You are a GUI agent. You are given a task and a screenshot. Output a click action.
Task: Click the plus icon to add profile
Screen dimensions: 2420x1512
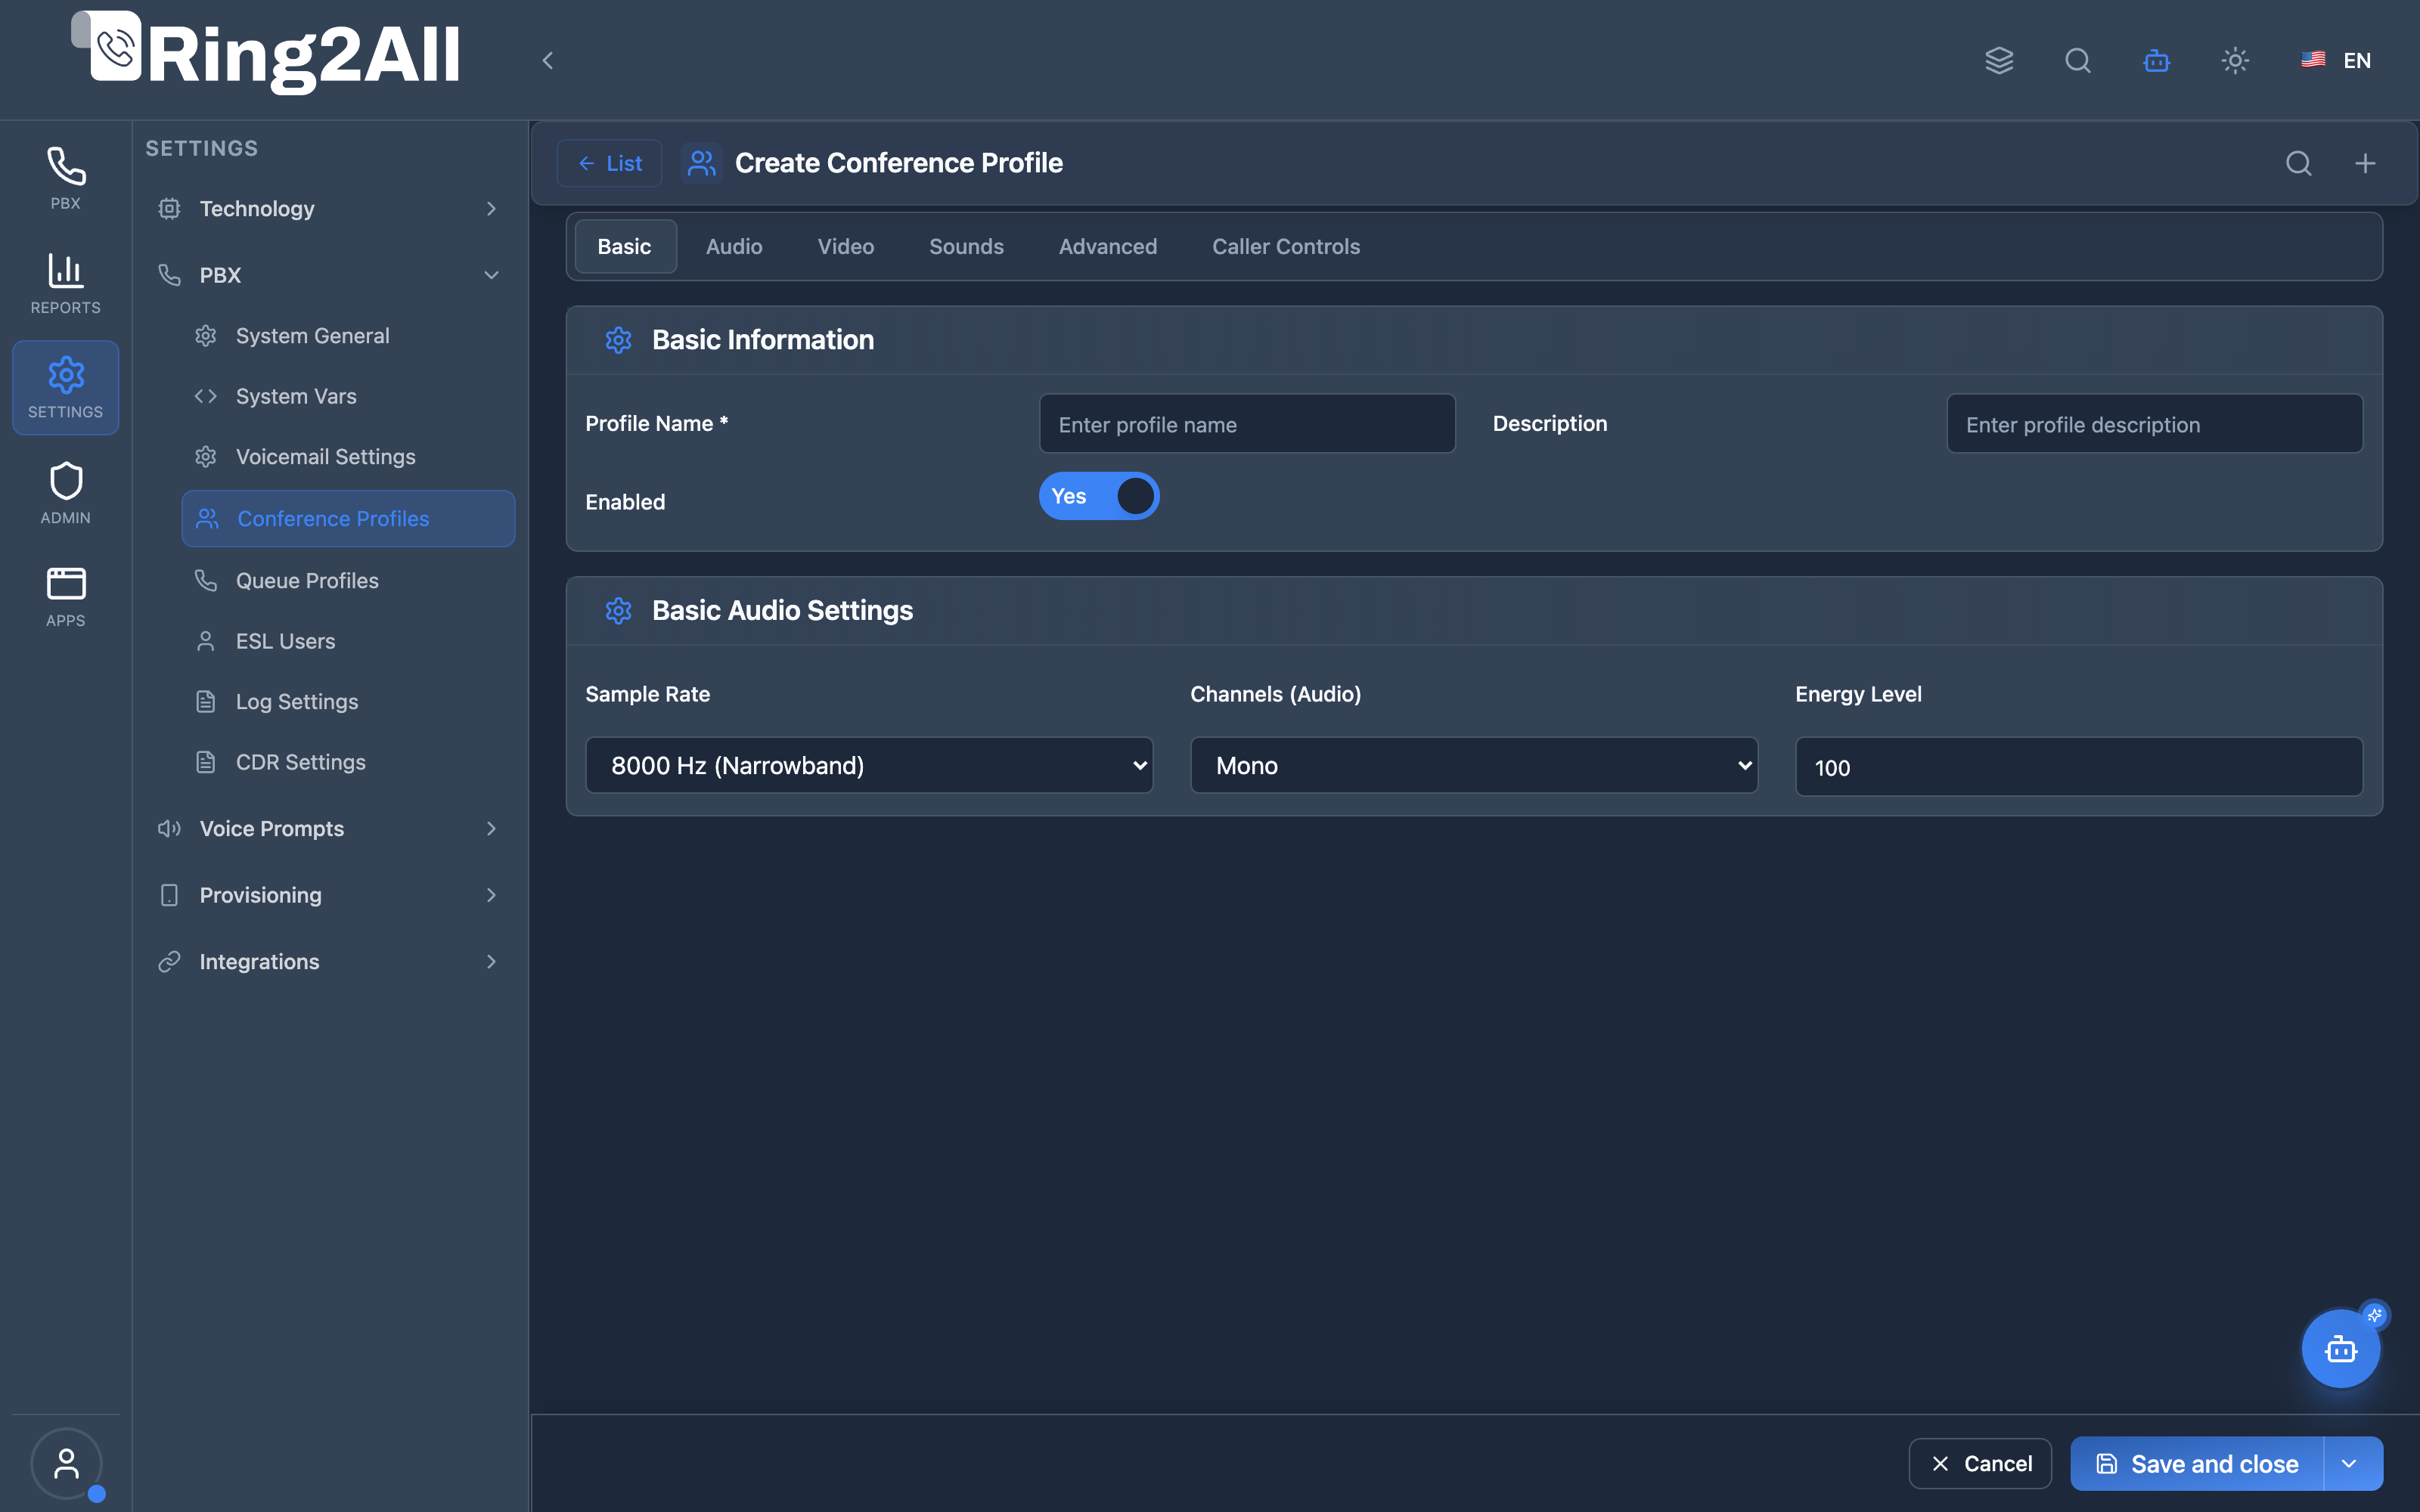(2365, 163)
